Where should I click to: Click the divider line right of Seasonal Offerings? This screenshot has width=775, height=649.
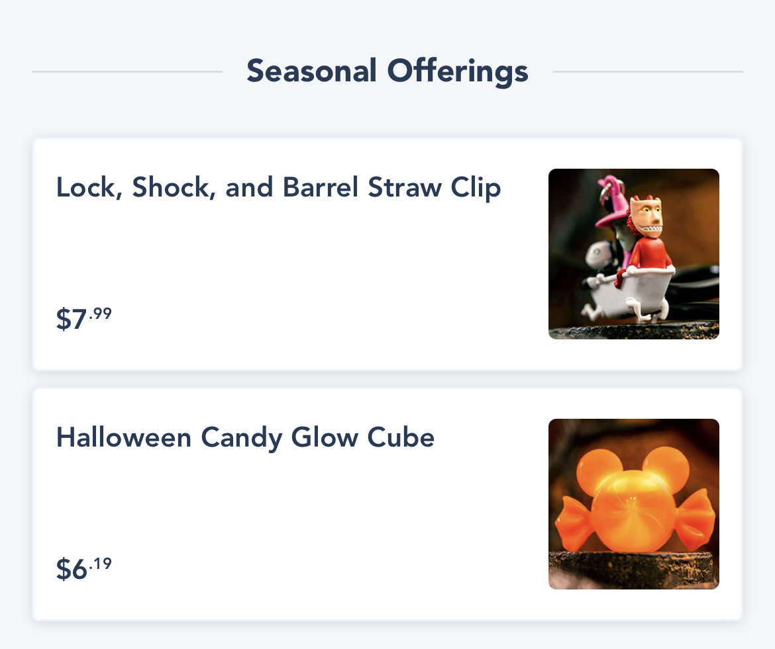pos(648,71)
